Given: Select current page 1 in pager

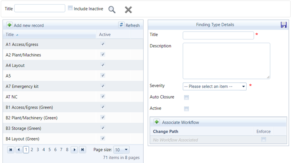Looking at the screenshot, I should [26, 150].
